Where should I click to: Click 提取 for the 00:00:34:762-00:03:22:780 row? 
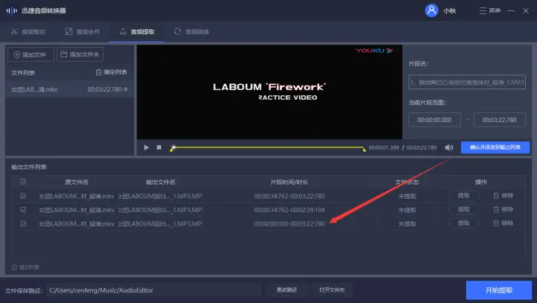464,196
